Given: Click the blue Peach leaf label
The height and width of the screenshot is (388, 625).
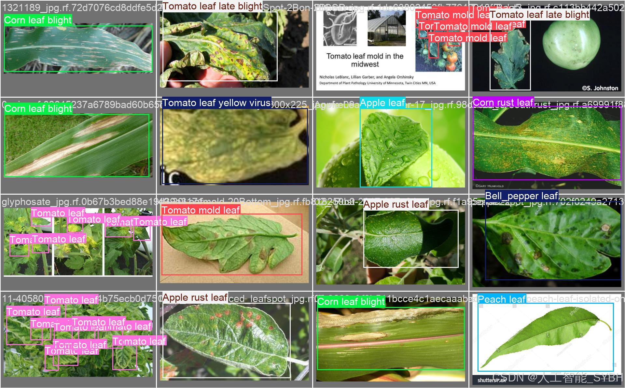Looking at the screenshot, I should (501, 299).
